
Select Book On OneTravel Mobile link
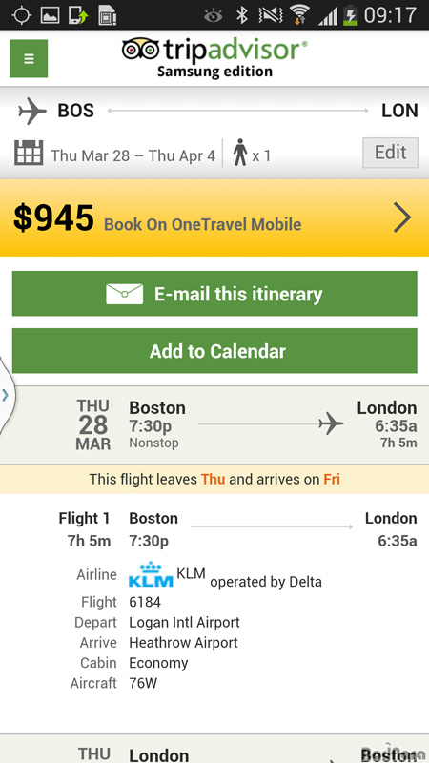[202, 224]
